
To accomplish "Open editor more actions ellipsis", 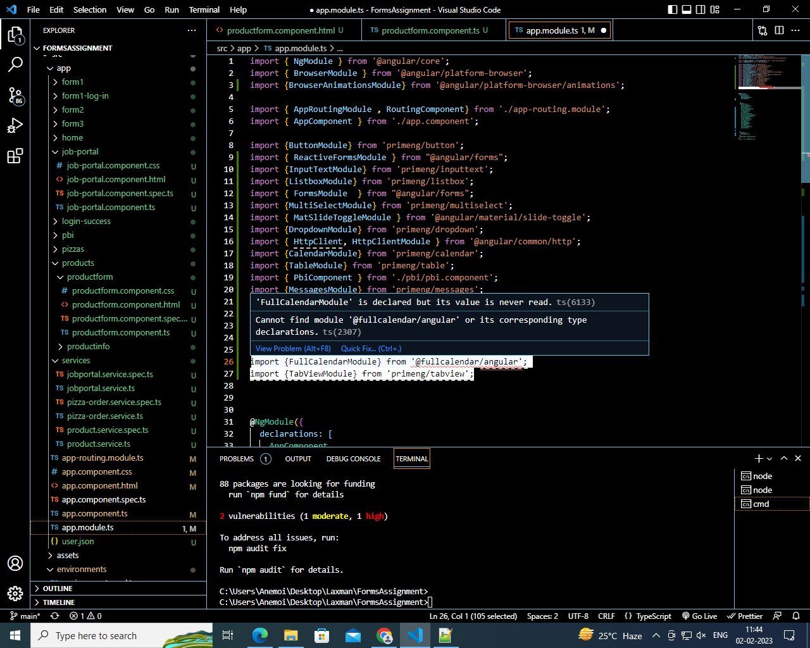I will click(796, 30).
